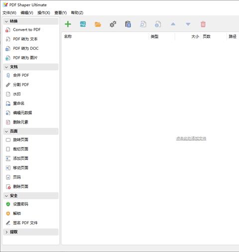Expand the 提取 section chevron
Viewport: 239px width, 252px height.
tap(6, 232)
